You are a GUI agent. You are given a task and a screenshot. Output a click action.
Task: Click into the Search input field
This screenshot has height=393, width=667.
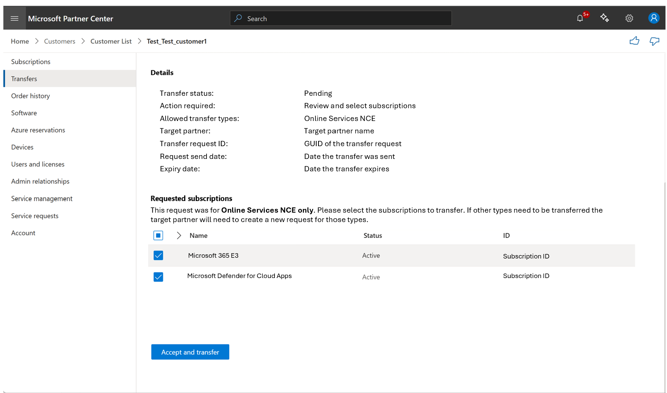[x=346, y=18]
